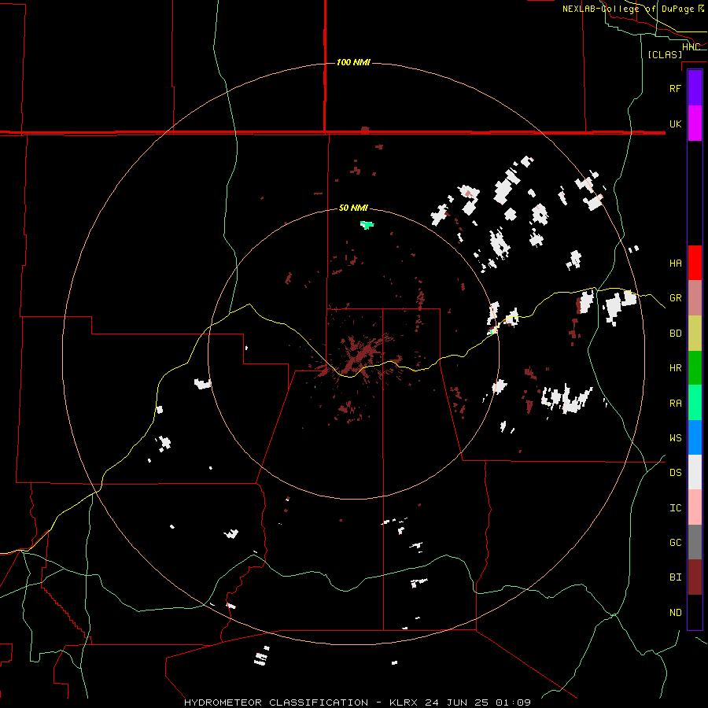Click the 01:09 time stamp
The width and height of the screenshot is (708, 708).
click(512, 702)
